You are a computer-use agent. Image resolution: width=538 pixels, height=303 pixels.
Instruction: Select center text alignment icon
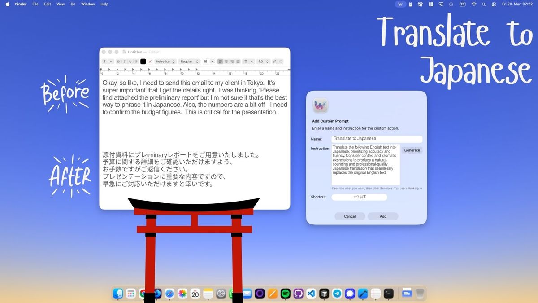click(x=226, y=61)
